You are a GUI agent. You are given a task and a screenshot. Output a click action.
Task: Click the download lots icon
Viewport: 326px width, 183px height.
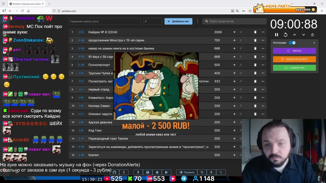point(138,172)
